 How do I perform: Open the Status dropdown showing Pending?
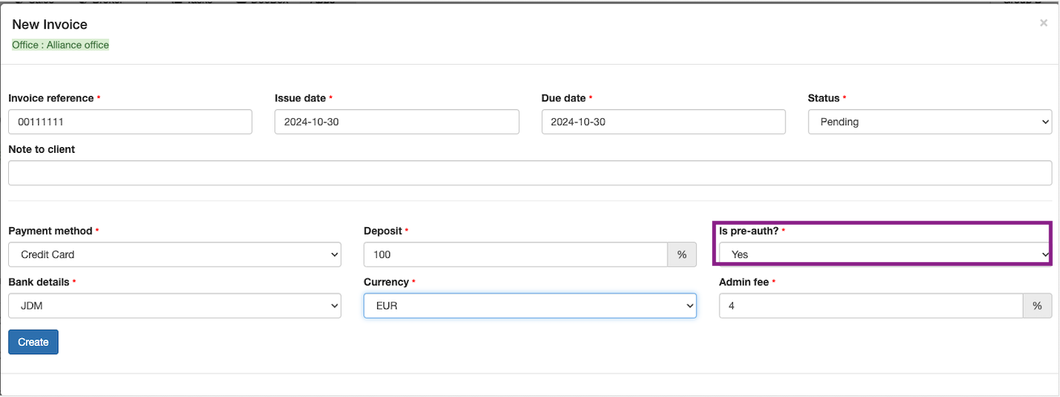929,122
